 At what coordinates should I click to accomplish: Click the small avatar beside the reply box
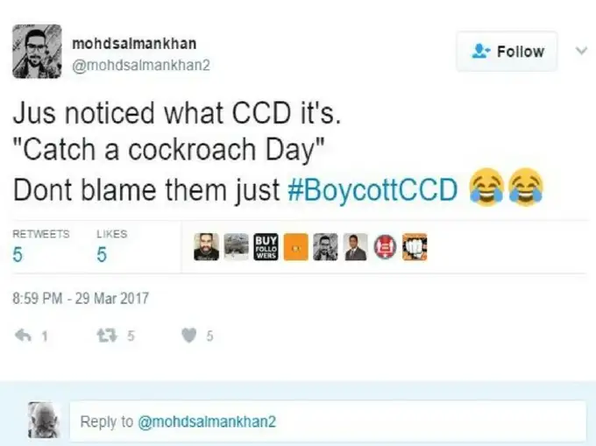click(44, 420)
